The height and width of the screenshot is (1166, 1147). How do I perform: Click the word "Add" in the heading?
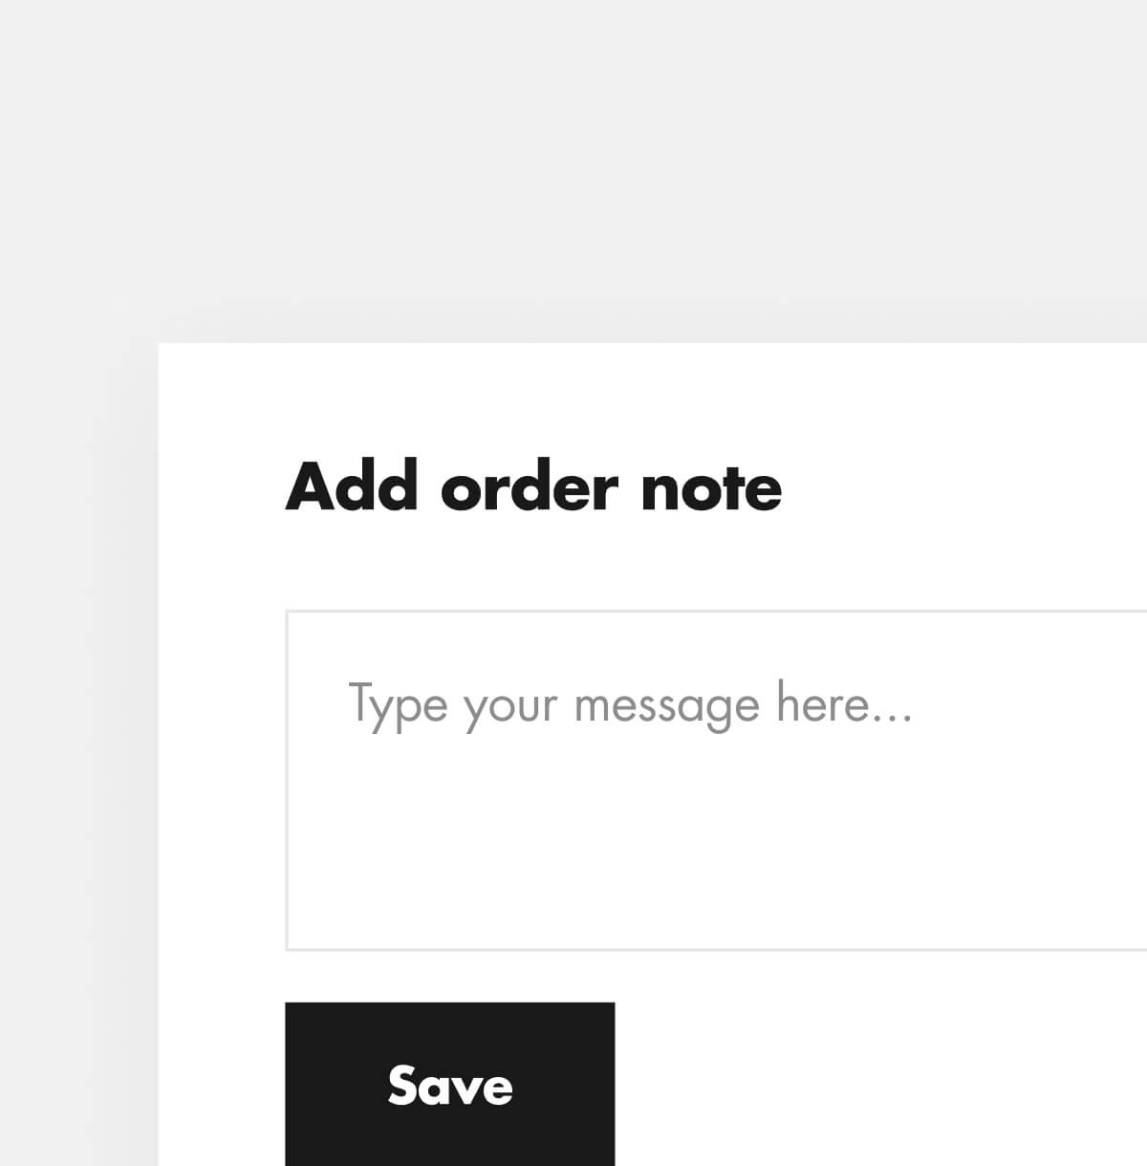352,486
